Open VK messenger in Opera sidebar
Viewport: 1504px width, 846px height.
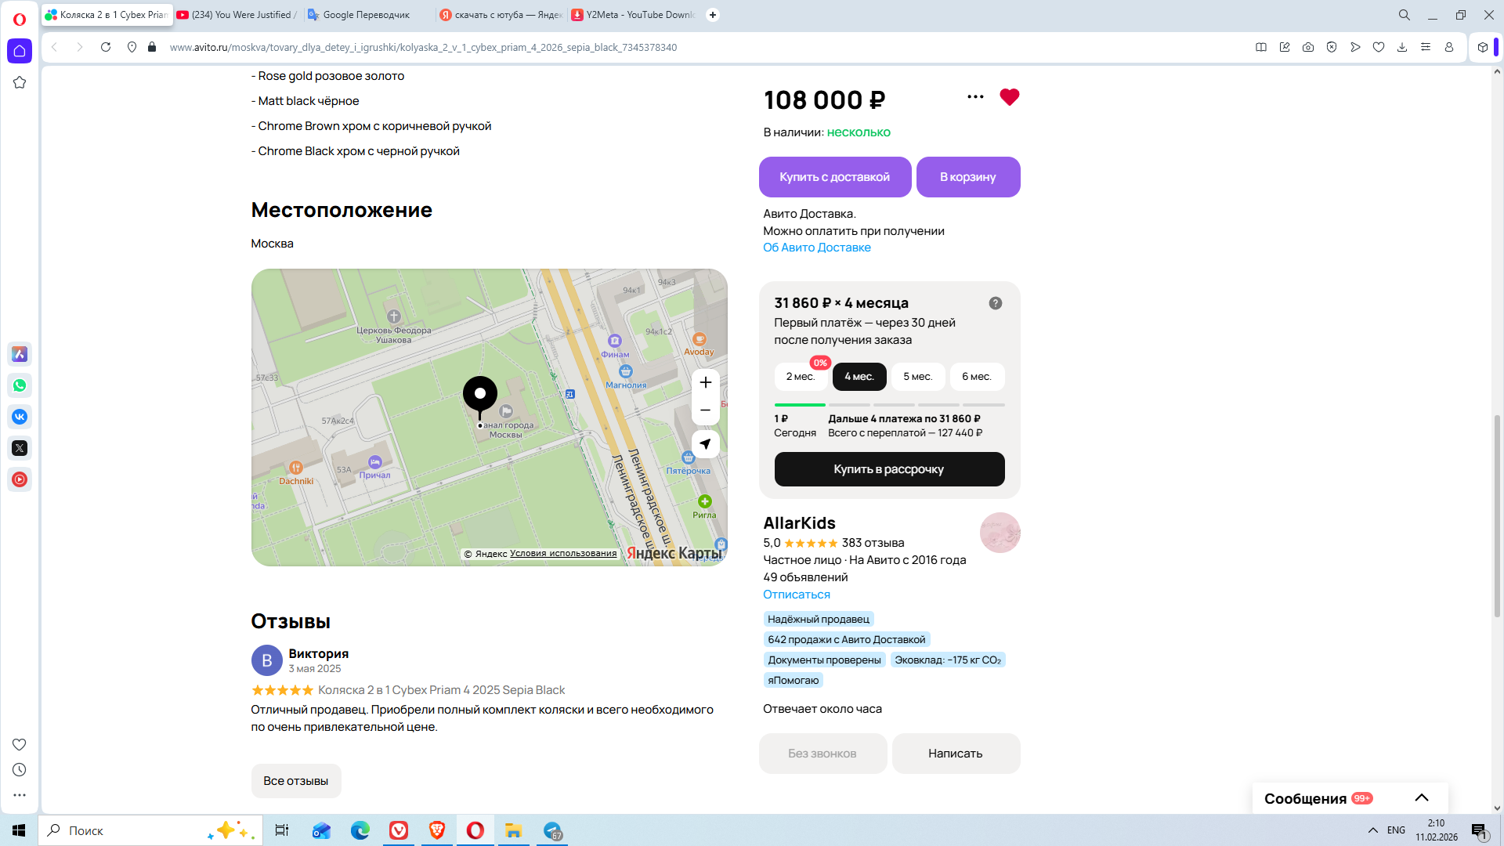[20, 417]
